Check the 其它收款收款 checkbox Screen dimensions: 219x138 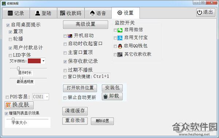tap(115, 54)
